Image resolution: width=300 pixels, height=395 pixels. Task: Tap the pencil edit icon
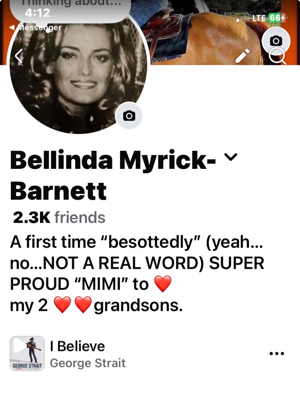242,55
